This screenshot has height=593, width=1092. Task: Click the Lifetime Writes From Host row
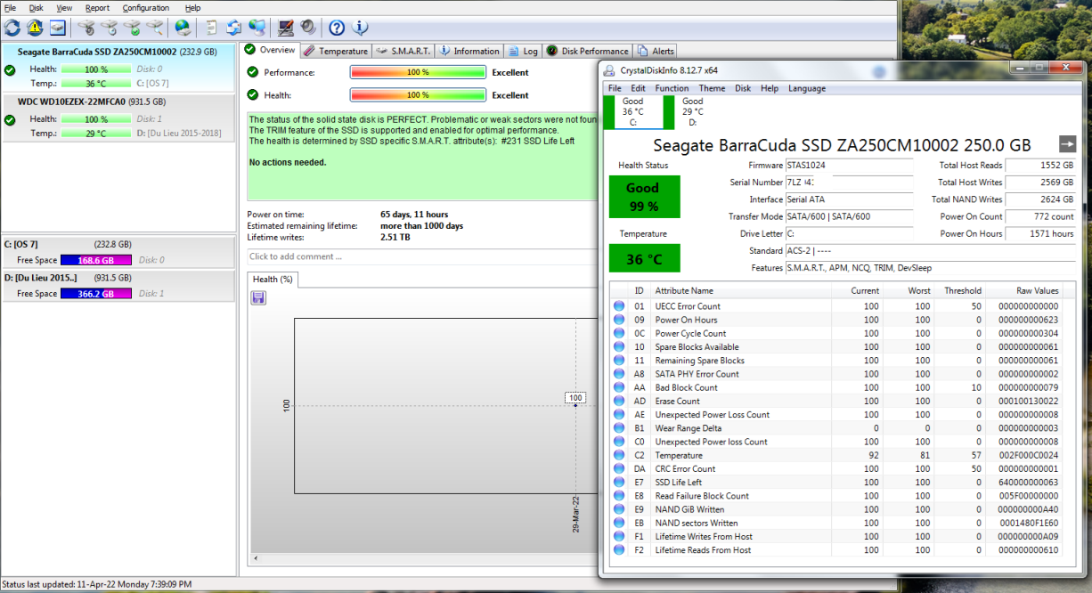tap(837, 537)
